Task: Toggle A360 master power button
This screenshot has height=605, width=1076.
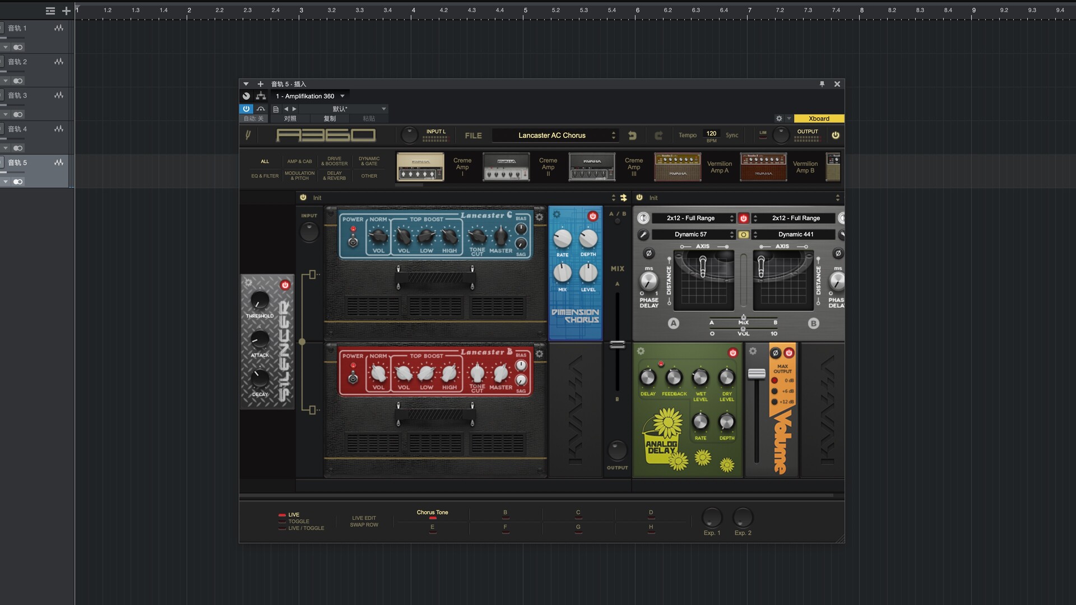Action: click(x=836, y=135)
